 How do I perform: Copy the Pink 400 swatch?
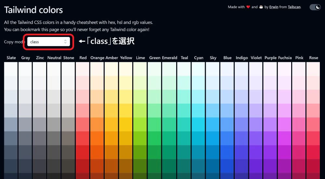click(299, 124)
